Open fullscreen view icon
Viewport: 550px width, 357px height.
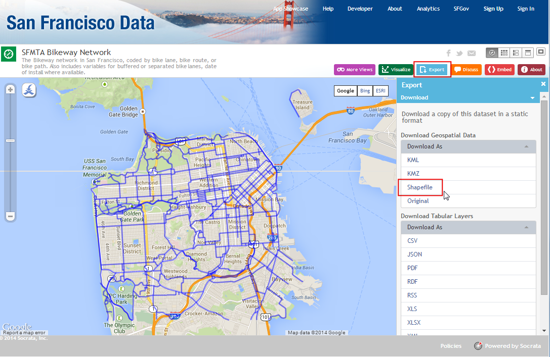point(541,52)
